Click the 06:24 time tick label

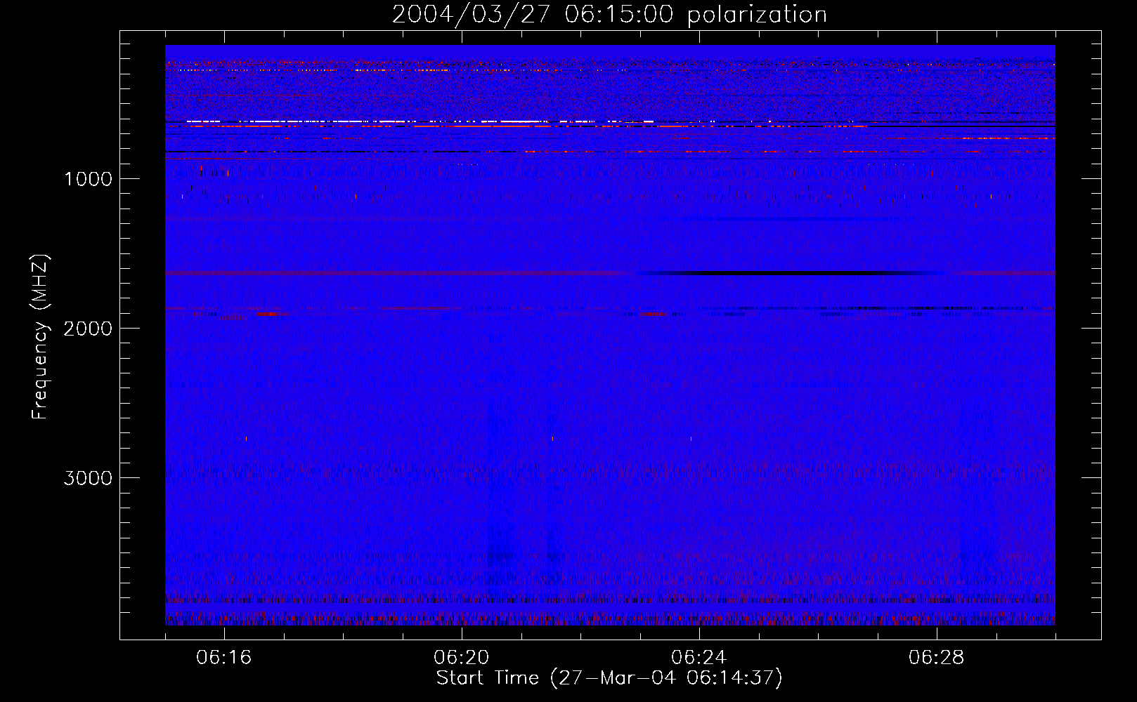699,658
